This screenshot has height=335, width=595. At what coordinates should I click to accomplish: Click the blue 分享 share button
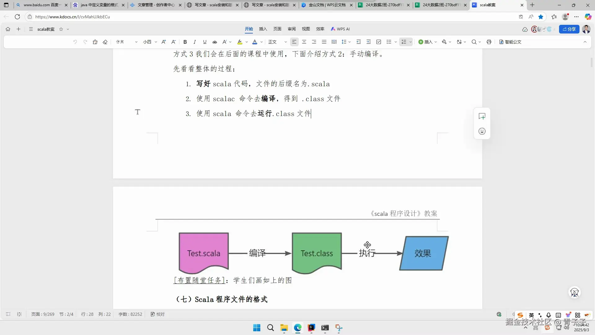(x=569, y=29)
